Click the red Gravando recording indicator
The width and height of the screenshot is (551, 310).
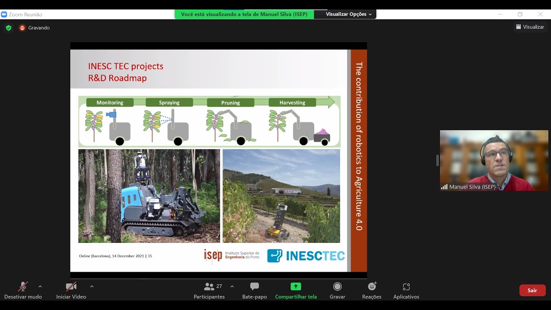coord(34,28)
